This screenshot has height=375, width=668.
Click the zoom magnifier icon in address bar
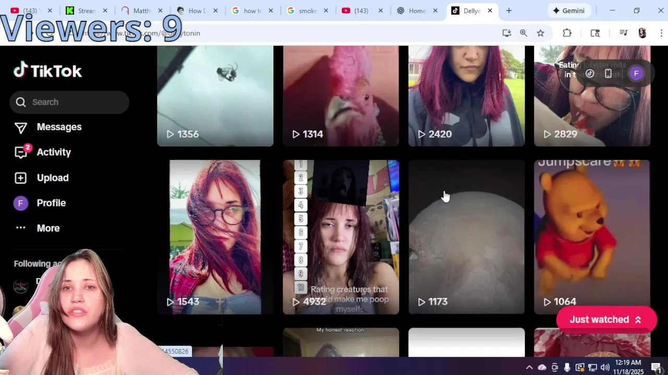523,33
